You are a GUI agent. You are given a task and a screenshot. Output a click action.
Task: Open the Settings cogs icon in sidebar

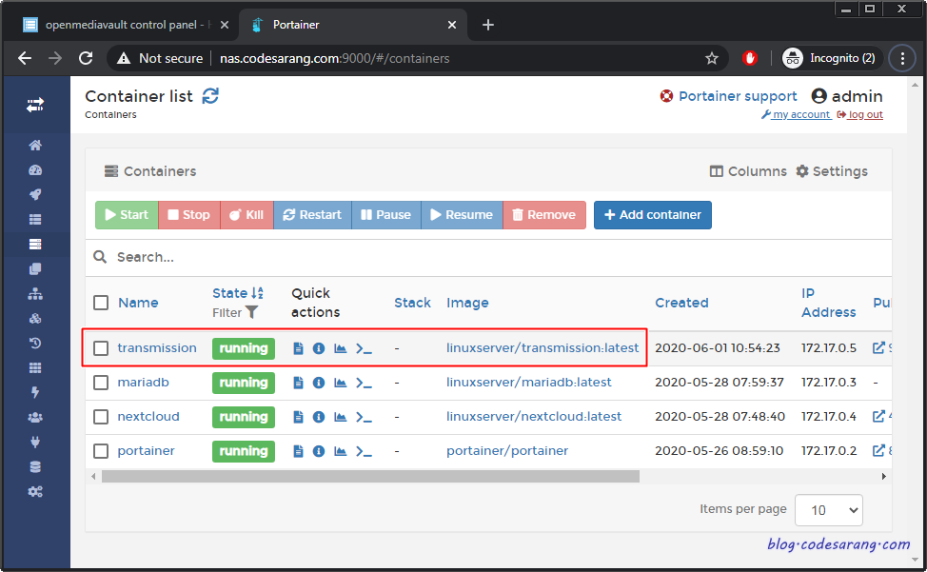[35, 492]
